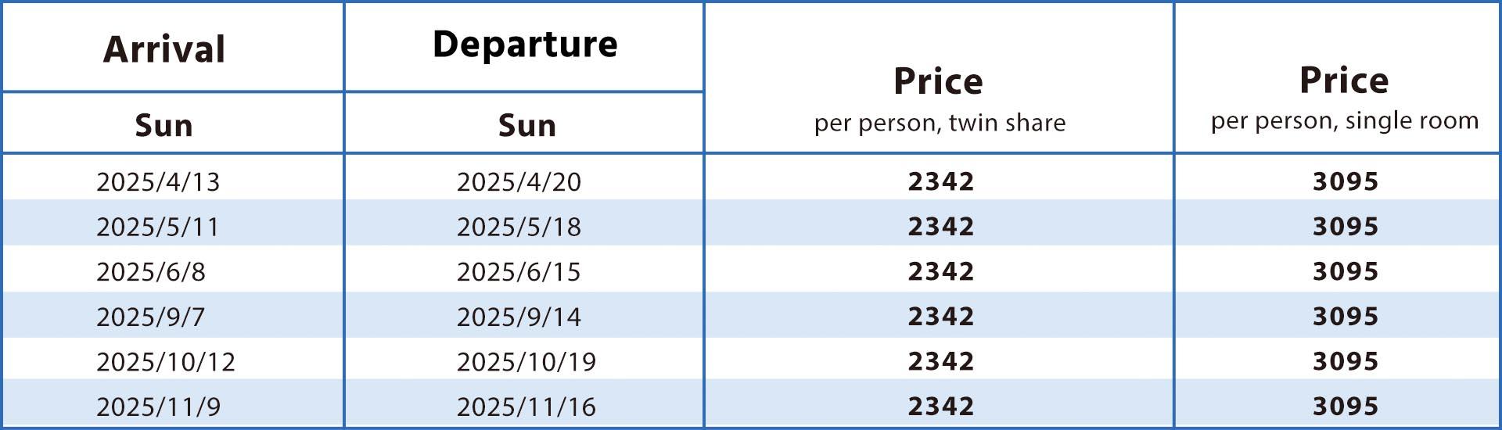Click arrival date 2025/10/12

(x=166, y=361)
